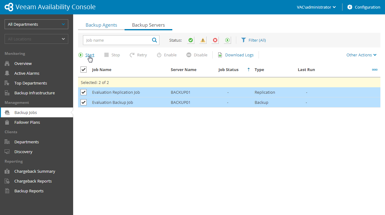
Task: Click the Evaluation Backup Job name
Action: (113, 102)
